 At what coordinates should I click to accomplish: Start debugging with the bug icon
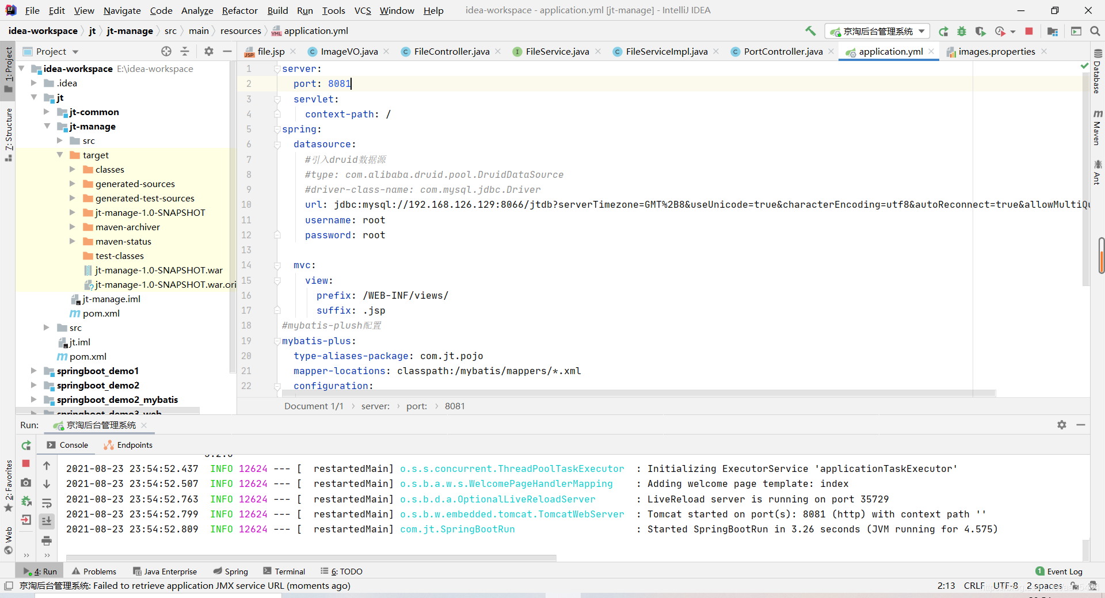(x=962, y=32)
